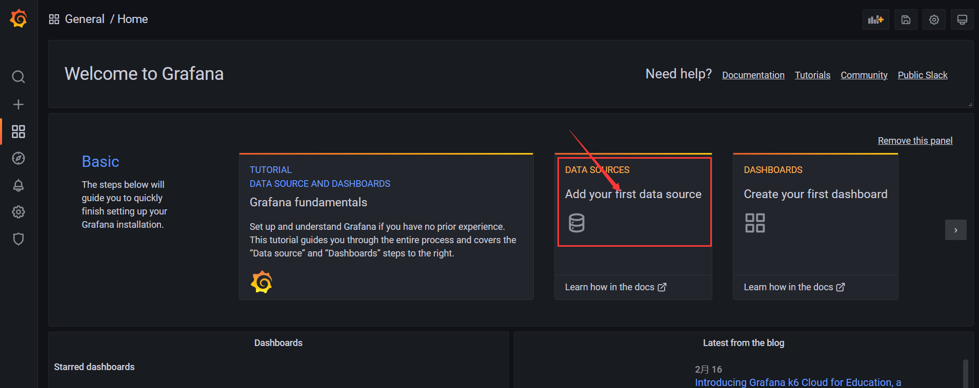Image resolution: width=979 pixels, height=388 pixels.
Task: Show next setup cards with right chevron
Action: tap(956, 230)
